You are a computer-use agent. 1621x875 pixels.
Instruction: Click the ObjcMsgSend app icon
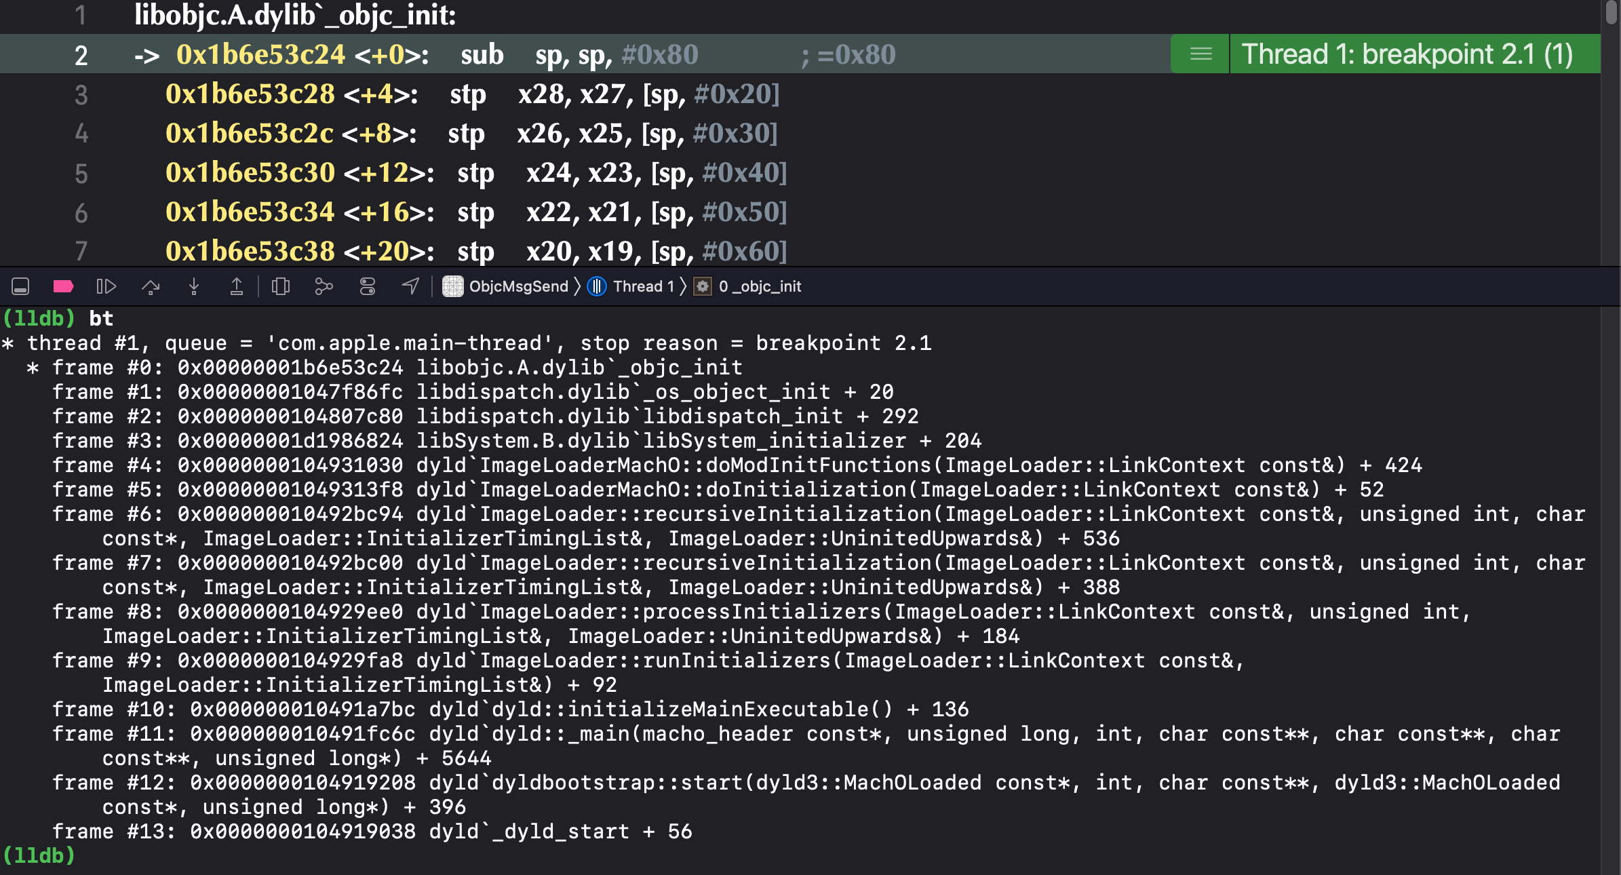coord(453,286)
